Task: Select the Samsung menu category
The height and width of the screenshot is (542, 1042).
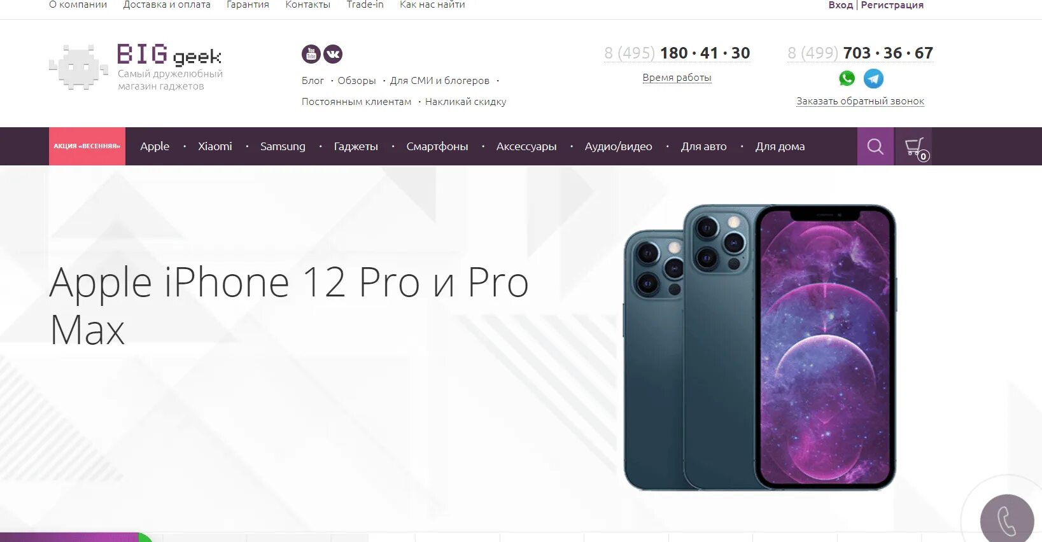Action: coord(283,146)
